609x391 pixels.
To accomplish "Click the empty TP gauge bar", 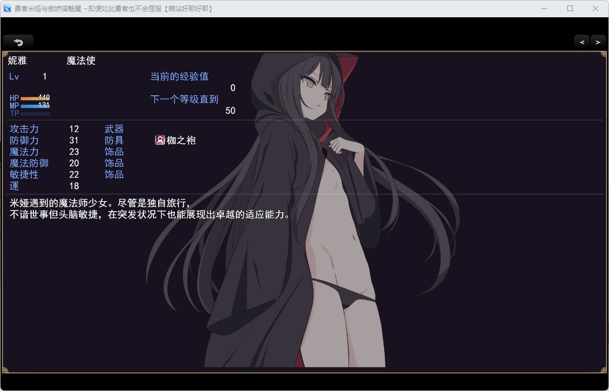I will pos(35,114).
